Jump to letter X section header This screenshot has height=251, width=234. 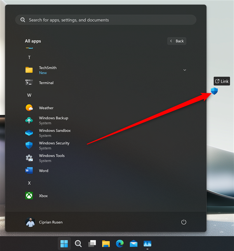[x=29, y=183]
